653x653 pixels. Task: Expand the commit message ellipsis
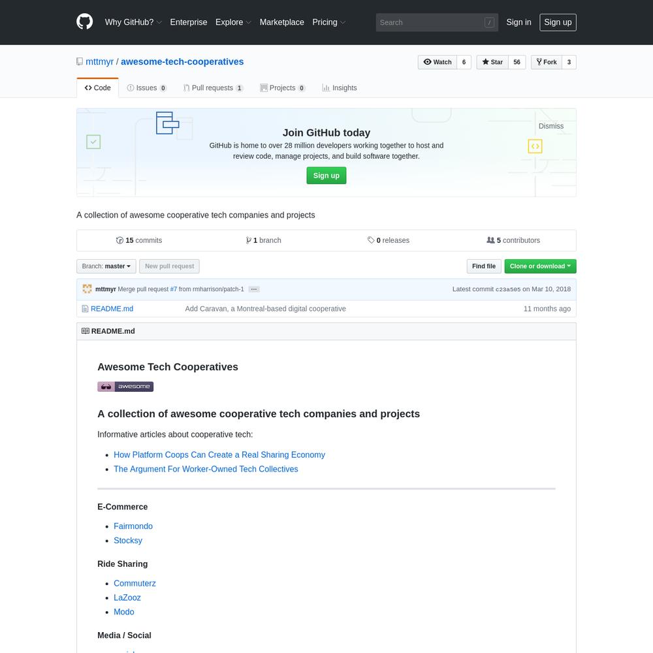253,289
